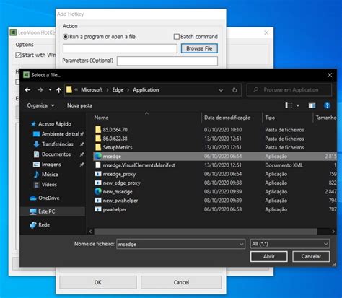Open the Nome de ficheiro dropdown
342x298 pixels.
pyautogui.click(x=241, y=245)
